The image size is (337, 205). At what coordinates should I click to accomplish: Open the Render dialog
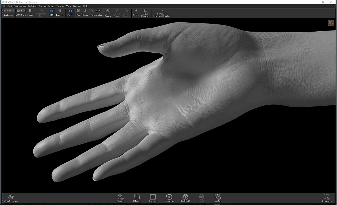218,198
